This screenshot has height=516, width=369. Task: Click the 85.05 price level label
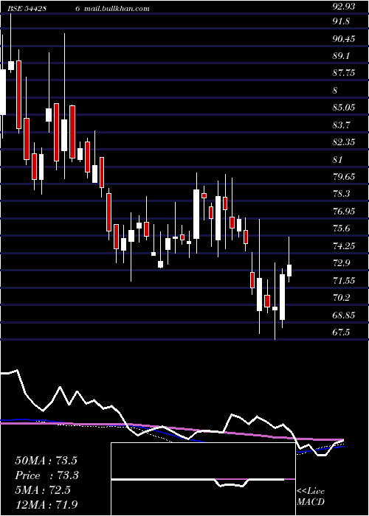coord(345,108)
